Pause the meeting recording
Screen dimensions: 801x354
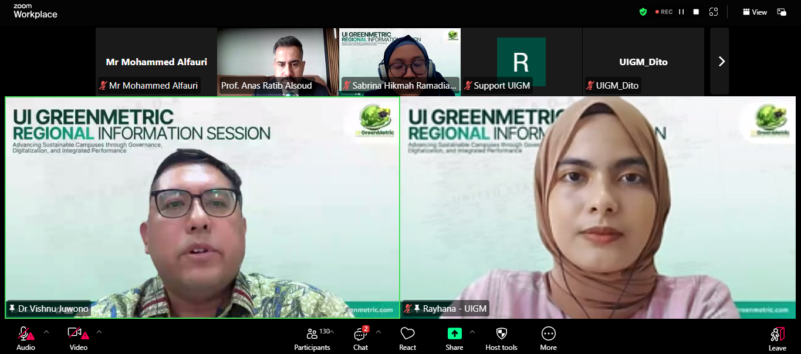[681, 12]
